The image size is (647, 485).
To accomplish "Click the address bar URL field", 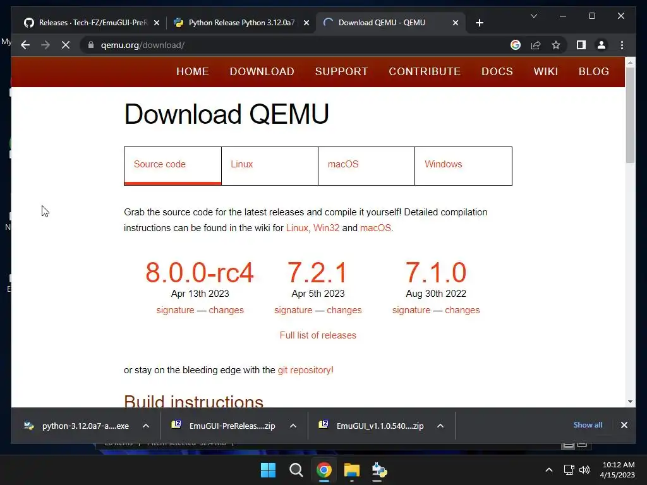I will pos(297,45).
